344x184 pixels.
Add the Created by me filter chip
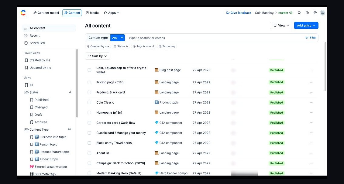98,46
